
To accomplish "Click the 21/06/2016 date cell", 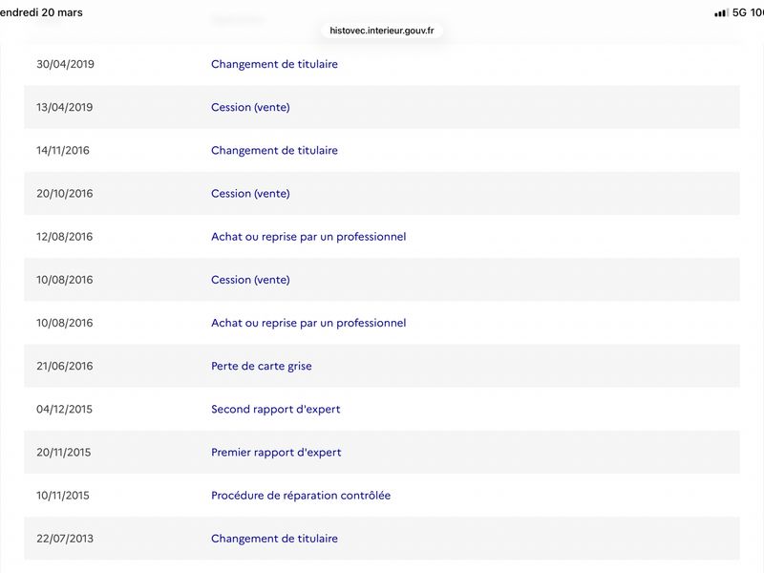I will pos(64,366).
